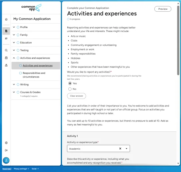Click the Academic activity type field

tap(98, 149)
